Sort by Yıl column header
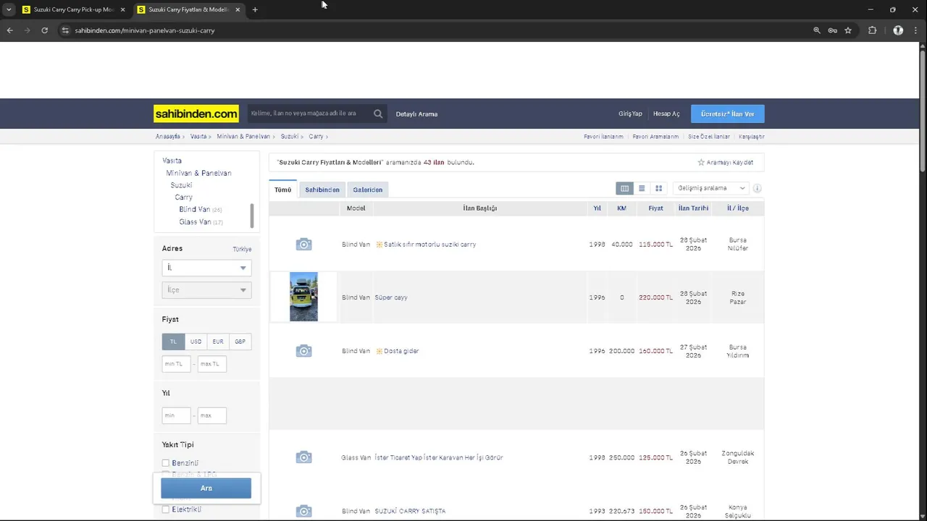Screen dimensions: 927x521 597,208
